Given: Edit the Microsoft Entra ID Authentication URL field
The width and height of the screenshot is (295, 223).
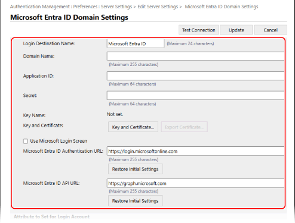Looking at the screenshot, I should click(x=195, y=151).
